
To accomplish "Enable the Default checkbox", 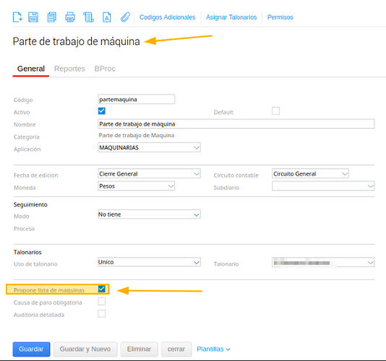I will [275, 111].
